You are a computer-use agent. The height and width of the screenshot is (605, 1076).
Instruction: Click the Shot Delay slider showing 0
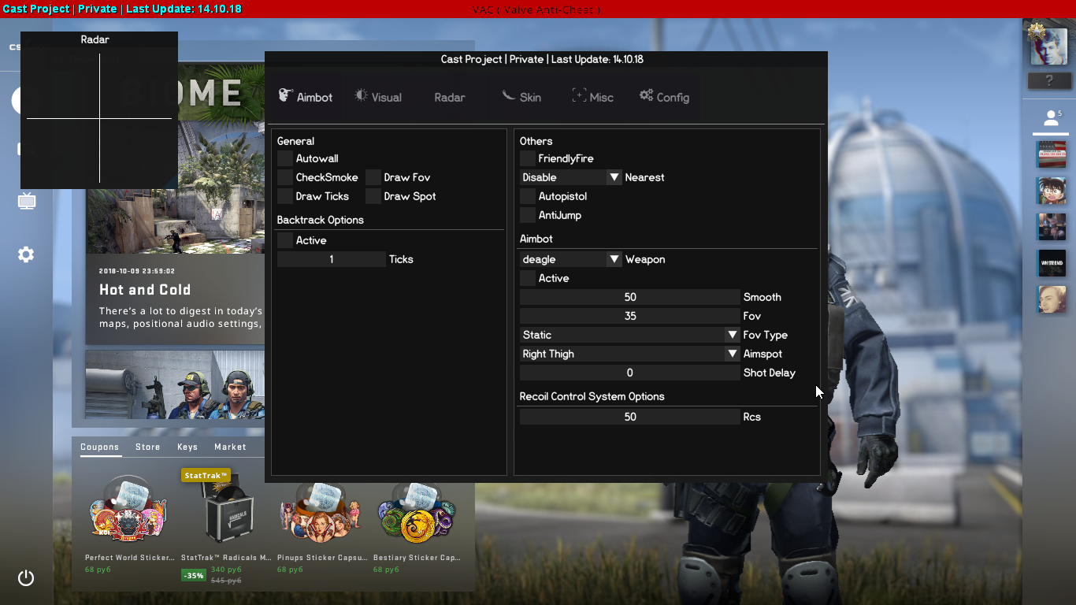630,373
